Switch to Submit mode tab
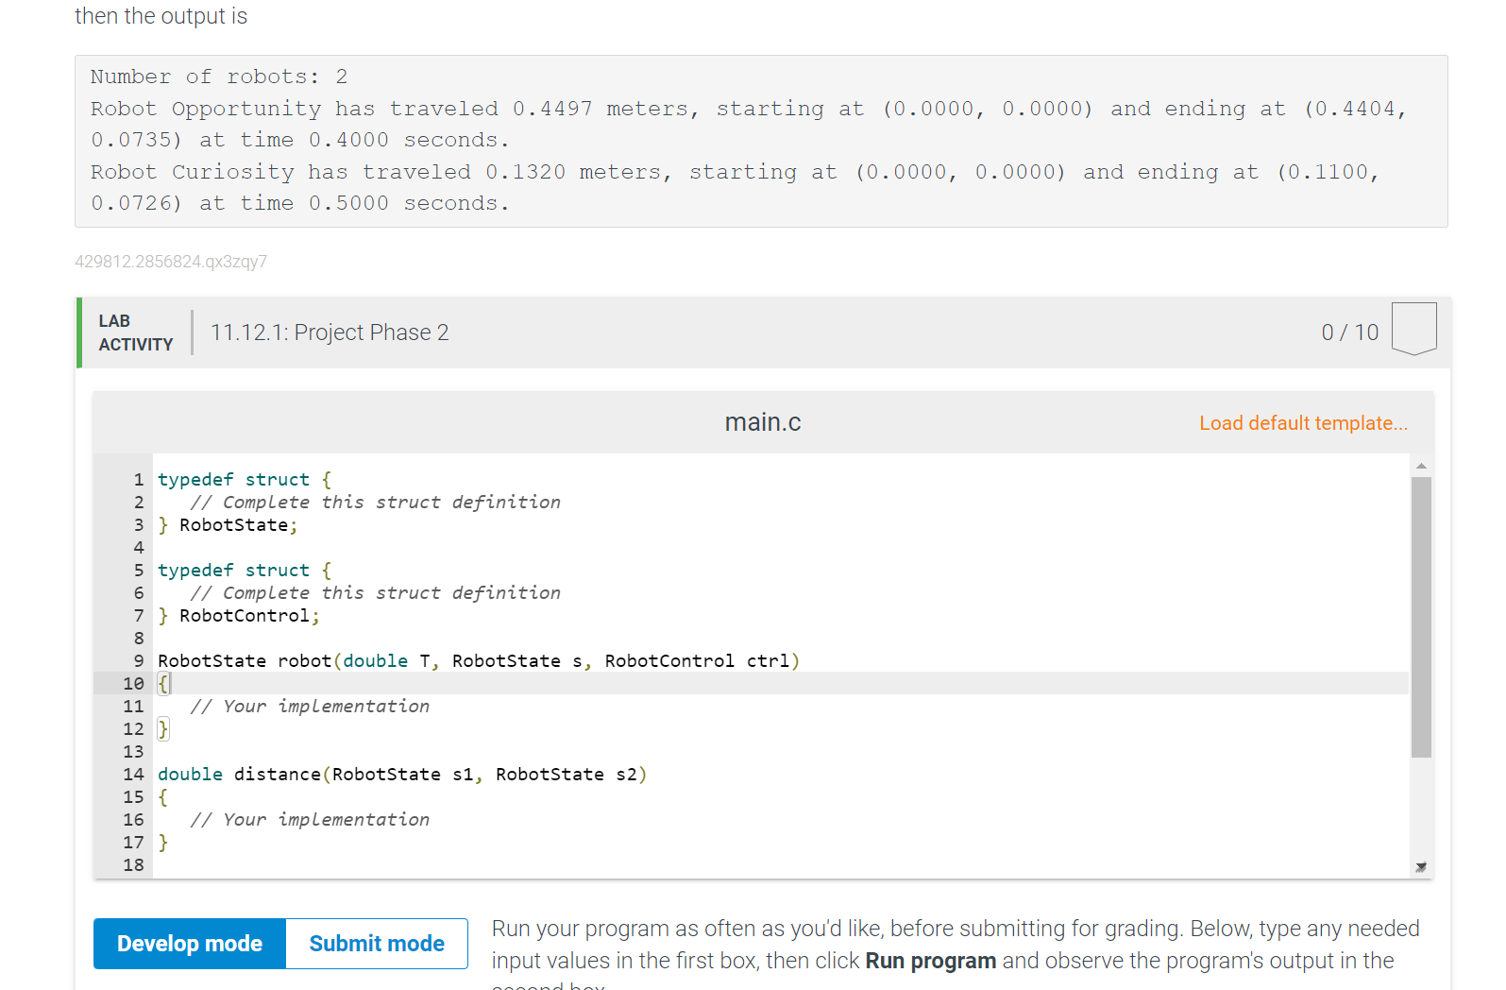Screen dimensions: 1506x990 pos(377,944)
